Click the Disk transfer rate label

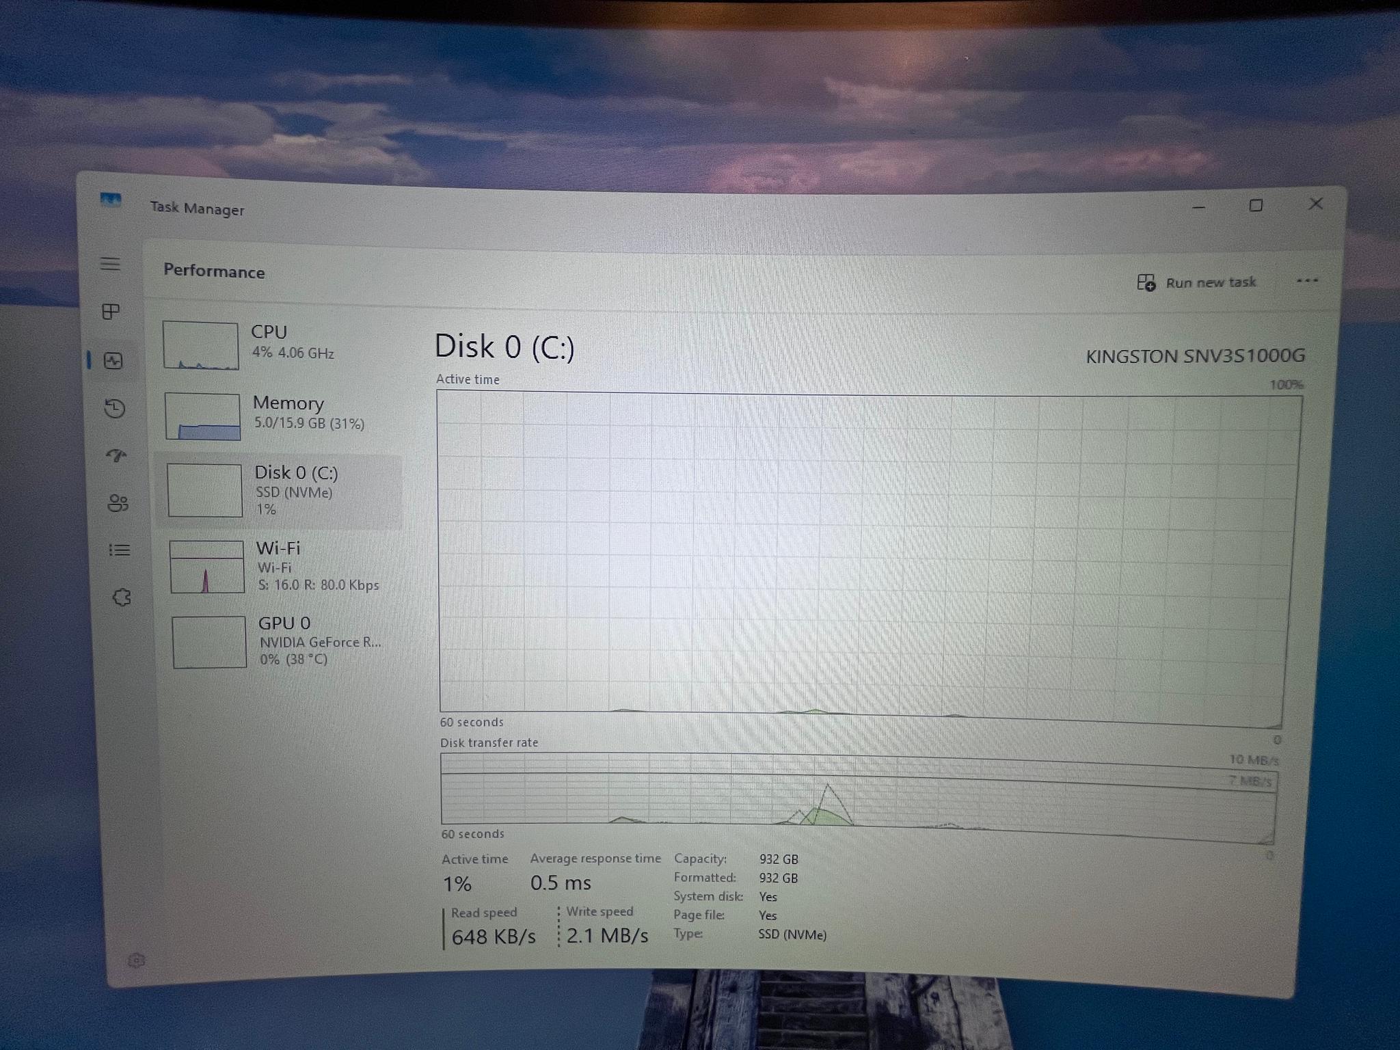point(489,742)
